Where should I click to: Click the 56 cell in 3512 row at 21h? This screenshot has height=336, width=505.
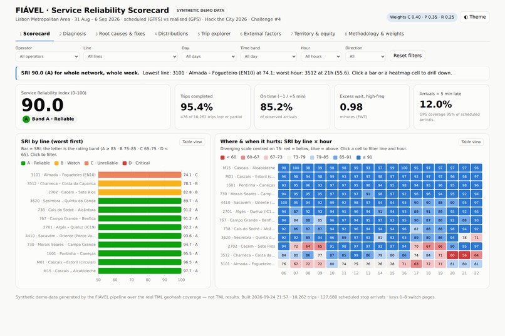point(464,255)
